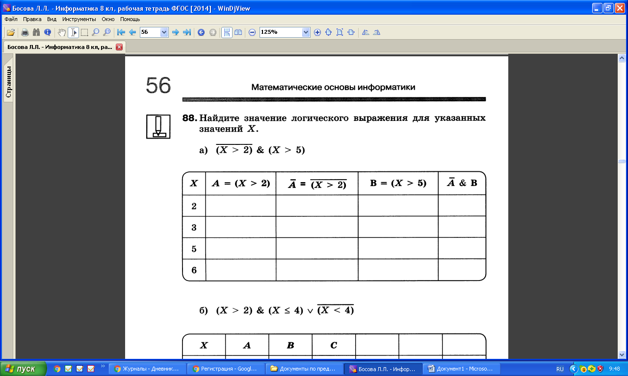
Task: Click the page number 56 on page
Action: pyautogui.click(x=158, y=86)
